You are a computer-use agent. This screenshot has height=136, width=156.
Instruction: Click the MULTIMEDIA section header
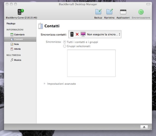[14, 55]
